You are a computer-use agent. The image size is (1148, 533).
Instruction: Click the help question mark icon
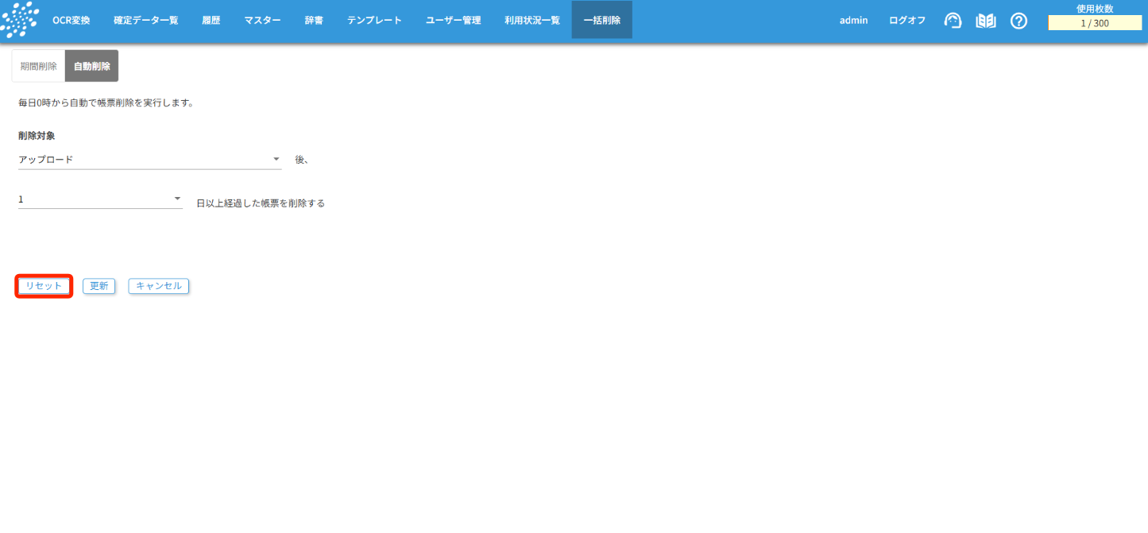(x=1019, y=21)
